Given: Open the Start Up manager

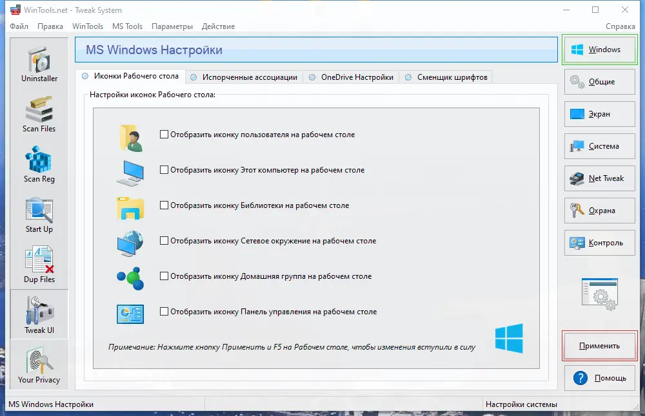Looking at the screenshot, I should pyautogui.click(x=39, y=215).
